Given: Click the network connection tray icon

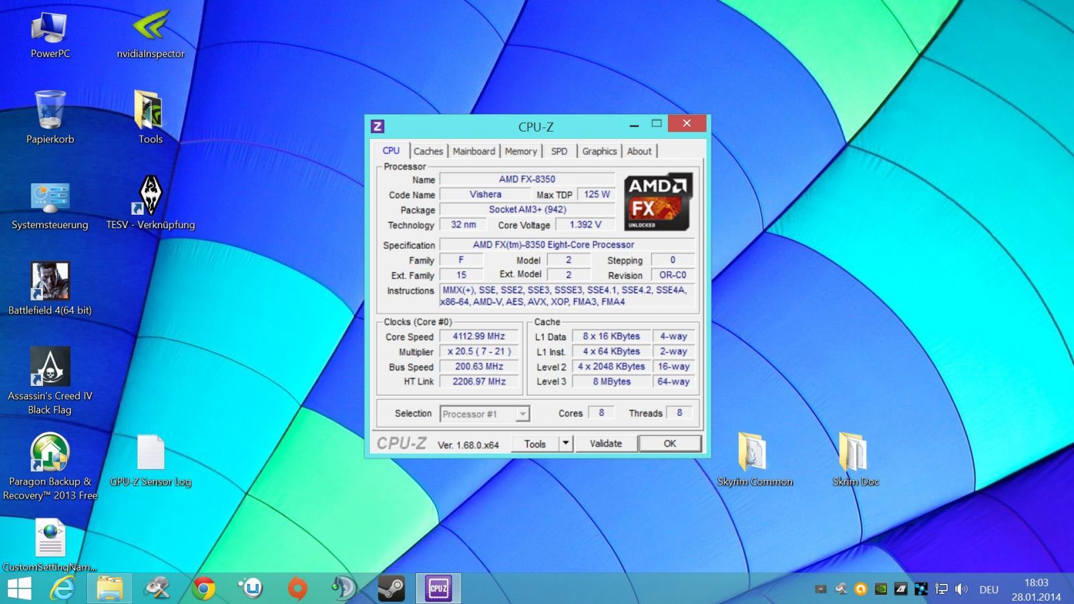Looking at the screenshot, I should [x=941, y=589].
